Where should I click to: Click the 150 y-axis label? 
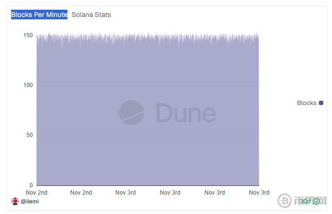tap(28, 35)
